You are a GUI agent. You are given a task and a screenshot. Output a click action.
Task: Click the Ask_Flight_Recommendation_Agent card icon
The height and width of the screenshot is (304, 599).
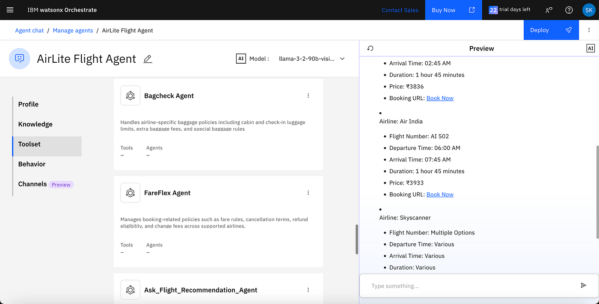[130, 290]
